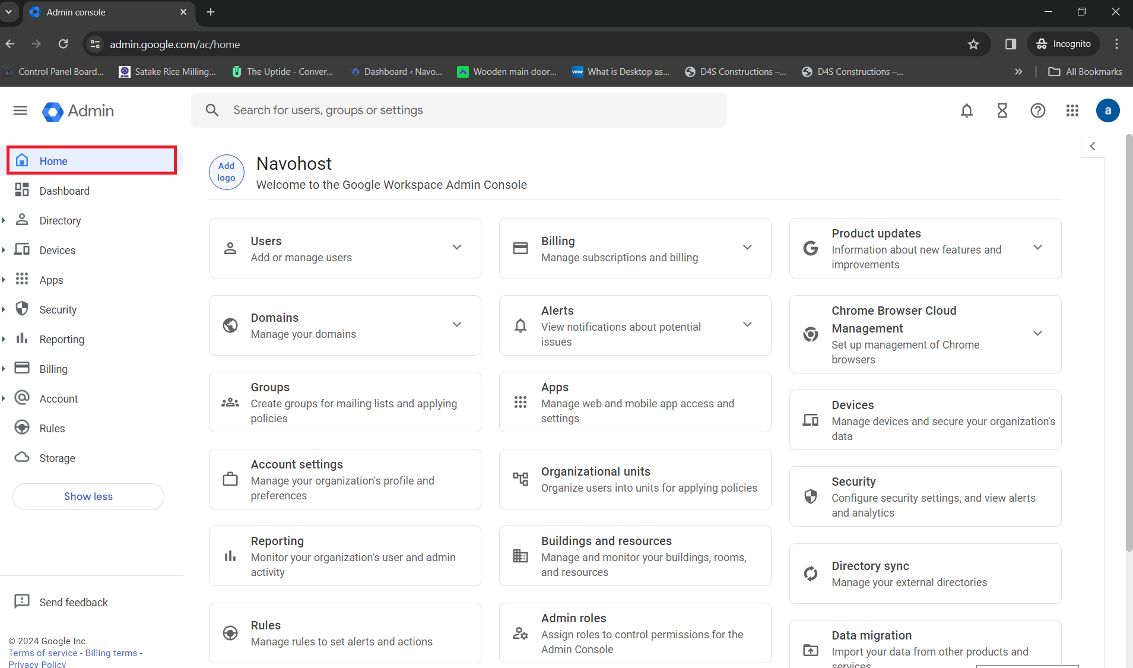Open Storage from the sidebar
Screen dimensions: 1133x668
coord(92,458)
